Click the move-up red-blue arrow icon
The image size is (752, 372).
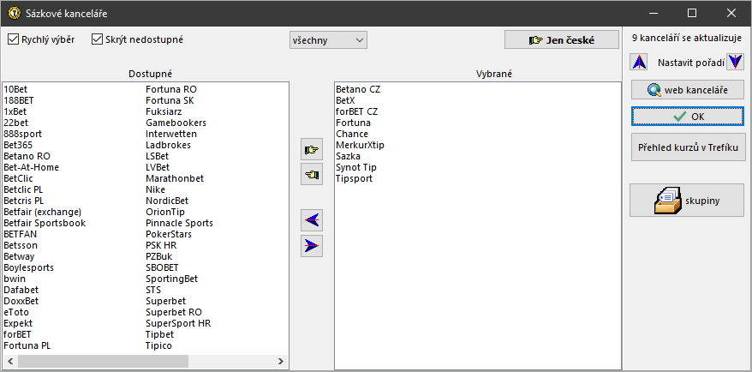[639, 62]
